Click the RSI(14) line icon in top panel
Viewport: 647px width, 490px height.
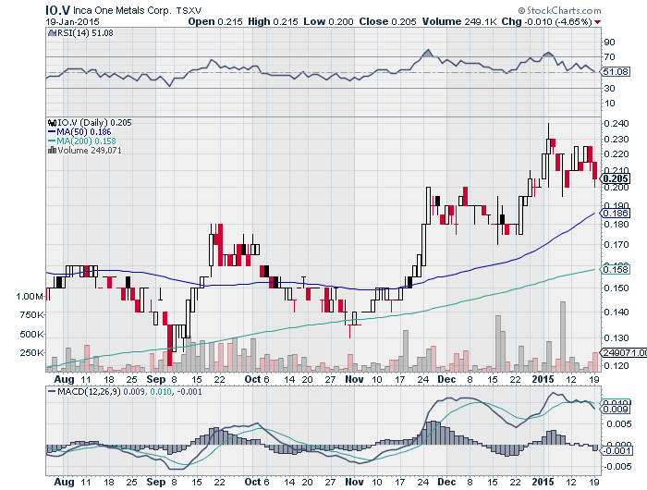(x=52, y=31)
